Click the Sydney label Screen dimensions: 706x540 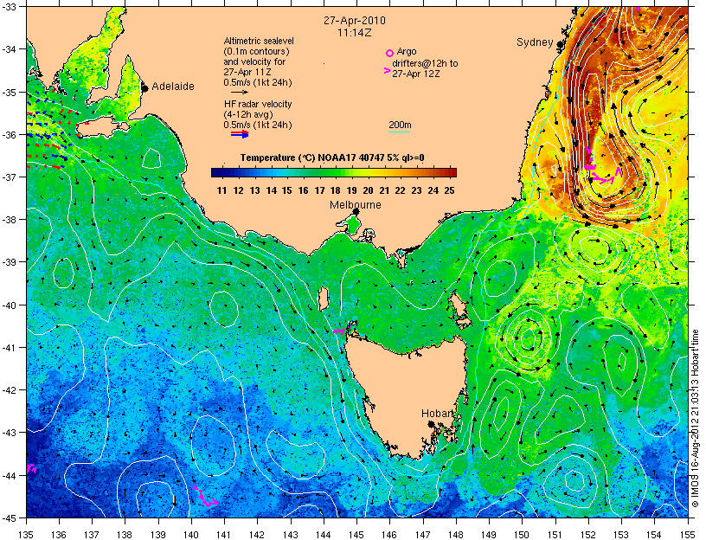pos(535,42)
